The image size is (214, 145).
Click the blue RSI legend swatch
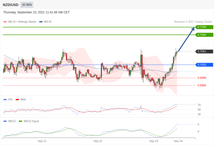[5, 100]
